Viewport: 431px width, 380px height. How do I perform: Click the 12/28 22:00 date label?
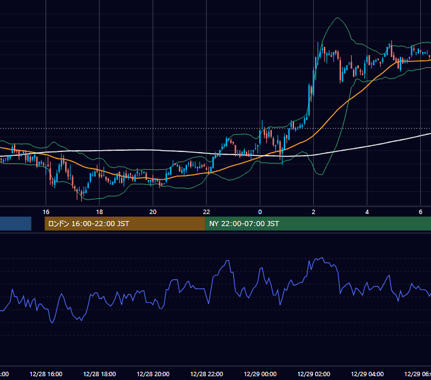207,374
